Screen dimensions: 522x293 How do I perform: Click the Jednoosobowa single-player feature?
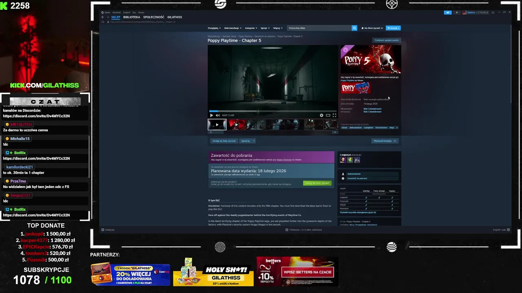[x=354, y=174]
